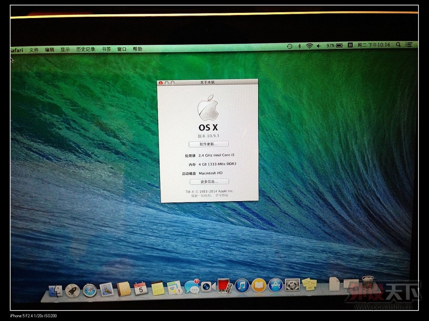Viewport: 429px width, 321px height.
Task: Launch iTunes music note icon
Action: (x=242, y=285)
